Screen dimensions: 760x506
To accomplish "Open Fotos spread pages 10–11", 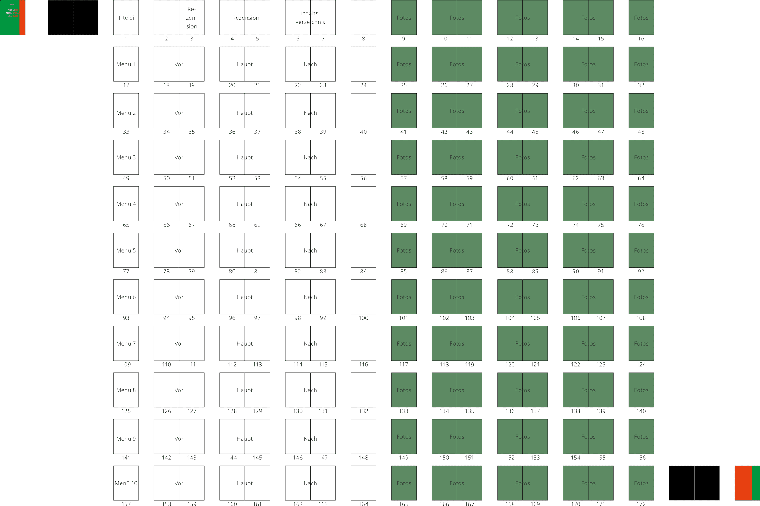I will [x=457, y=18].
